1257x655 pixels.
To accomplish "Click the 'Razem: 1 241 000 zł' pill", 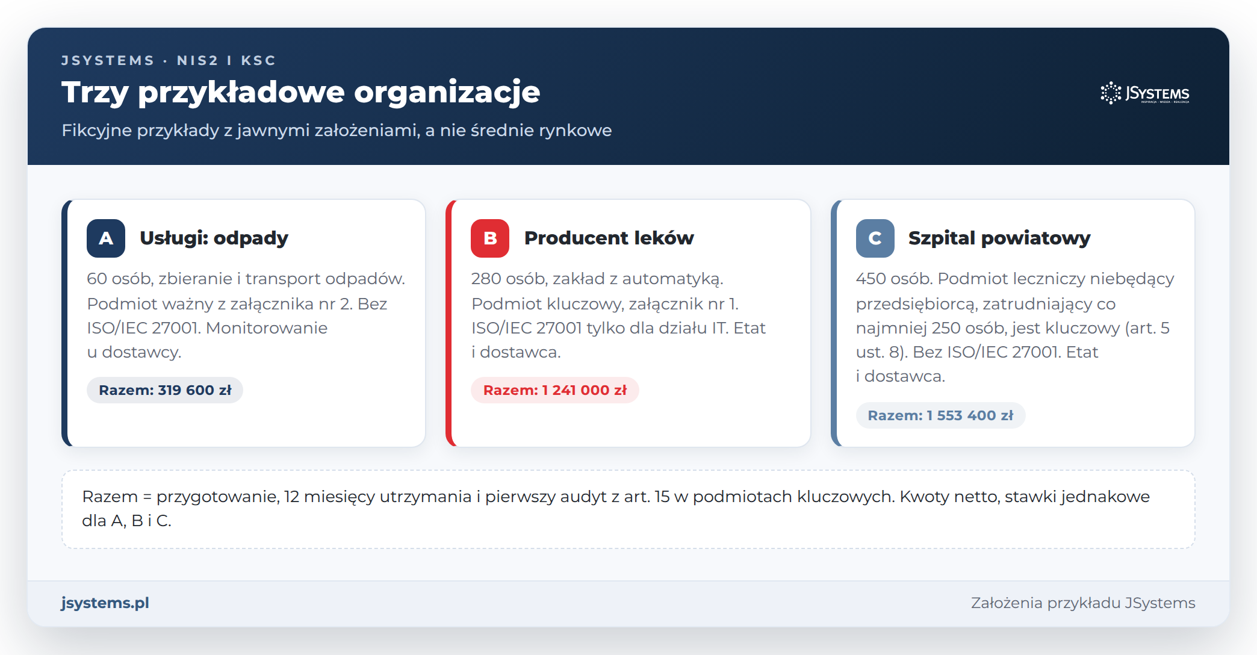I will 555,390.
